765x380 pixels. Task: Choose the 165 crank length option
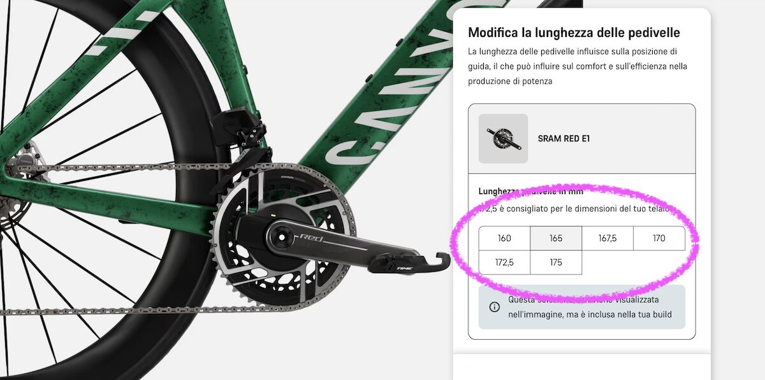tap(556, 238)
